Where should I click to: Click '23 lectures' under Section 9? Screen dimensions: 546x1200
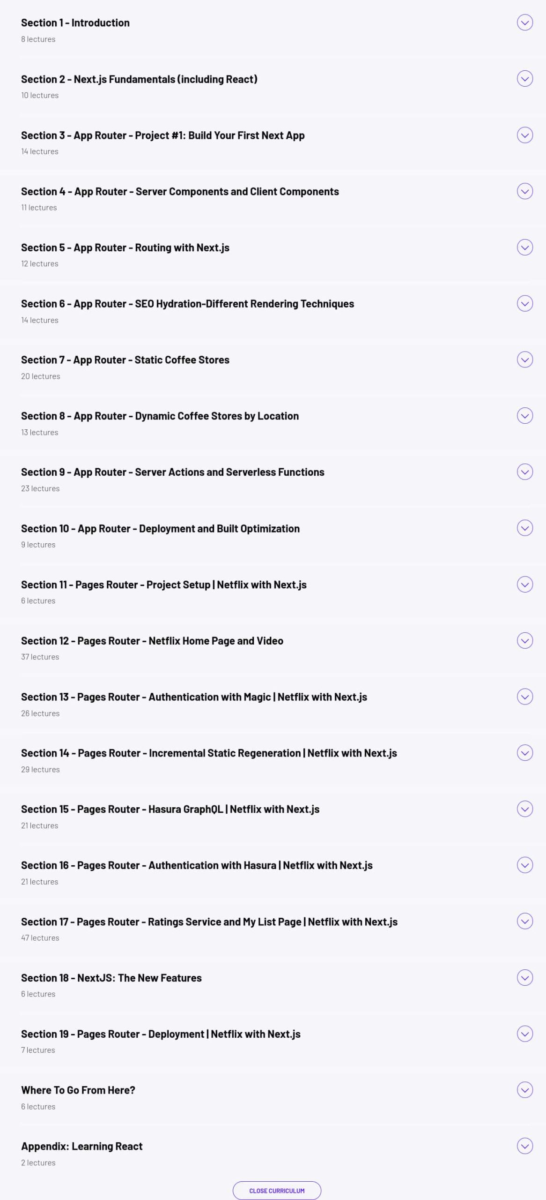[40, 488]
